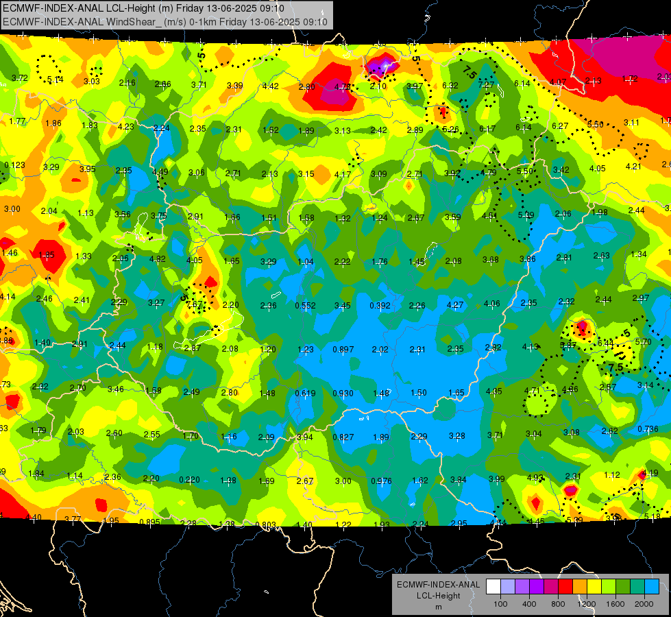Click the wind shear value 0.552
This screenshot has height=617, width=671.
pos(305,305)
